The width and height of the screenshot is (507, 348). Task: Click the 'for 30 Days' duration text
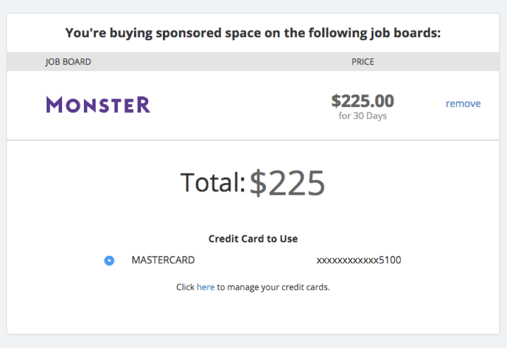point(362,115)
